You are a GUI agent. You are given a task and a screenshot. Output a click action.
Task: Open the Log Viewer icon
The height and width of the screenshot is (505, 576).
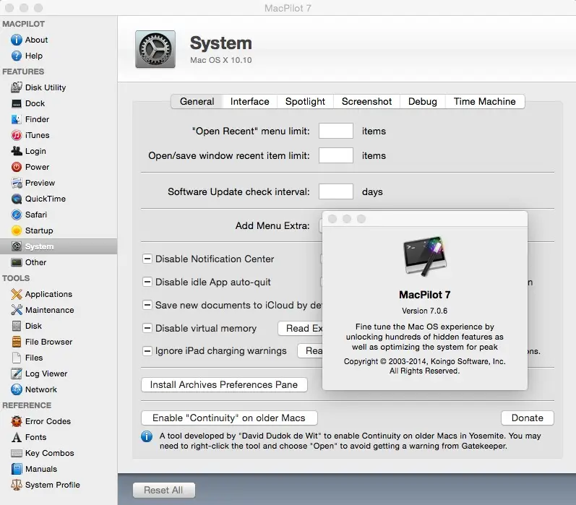pos(16,374)
